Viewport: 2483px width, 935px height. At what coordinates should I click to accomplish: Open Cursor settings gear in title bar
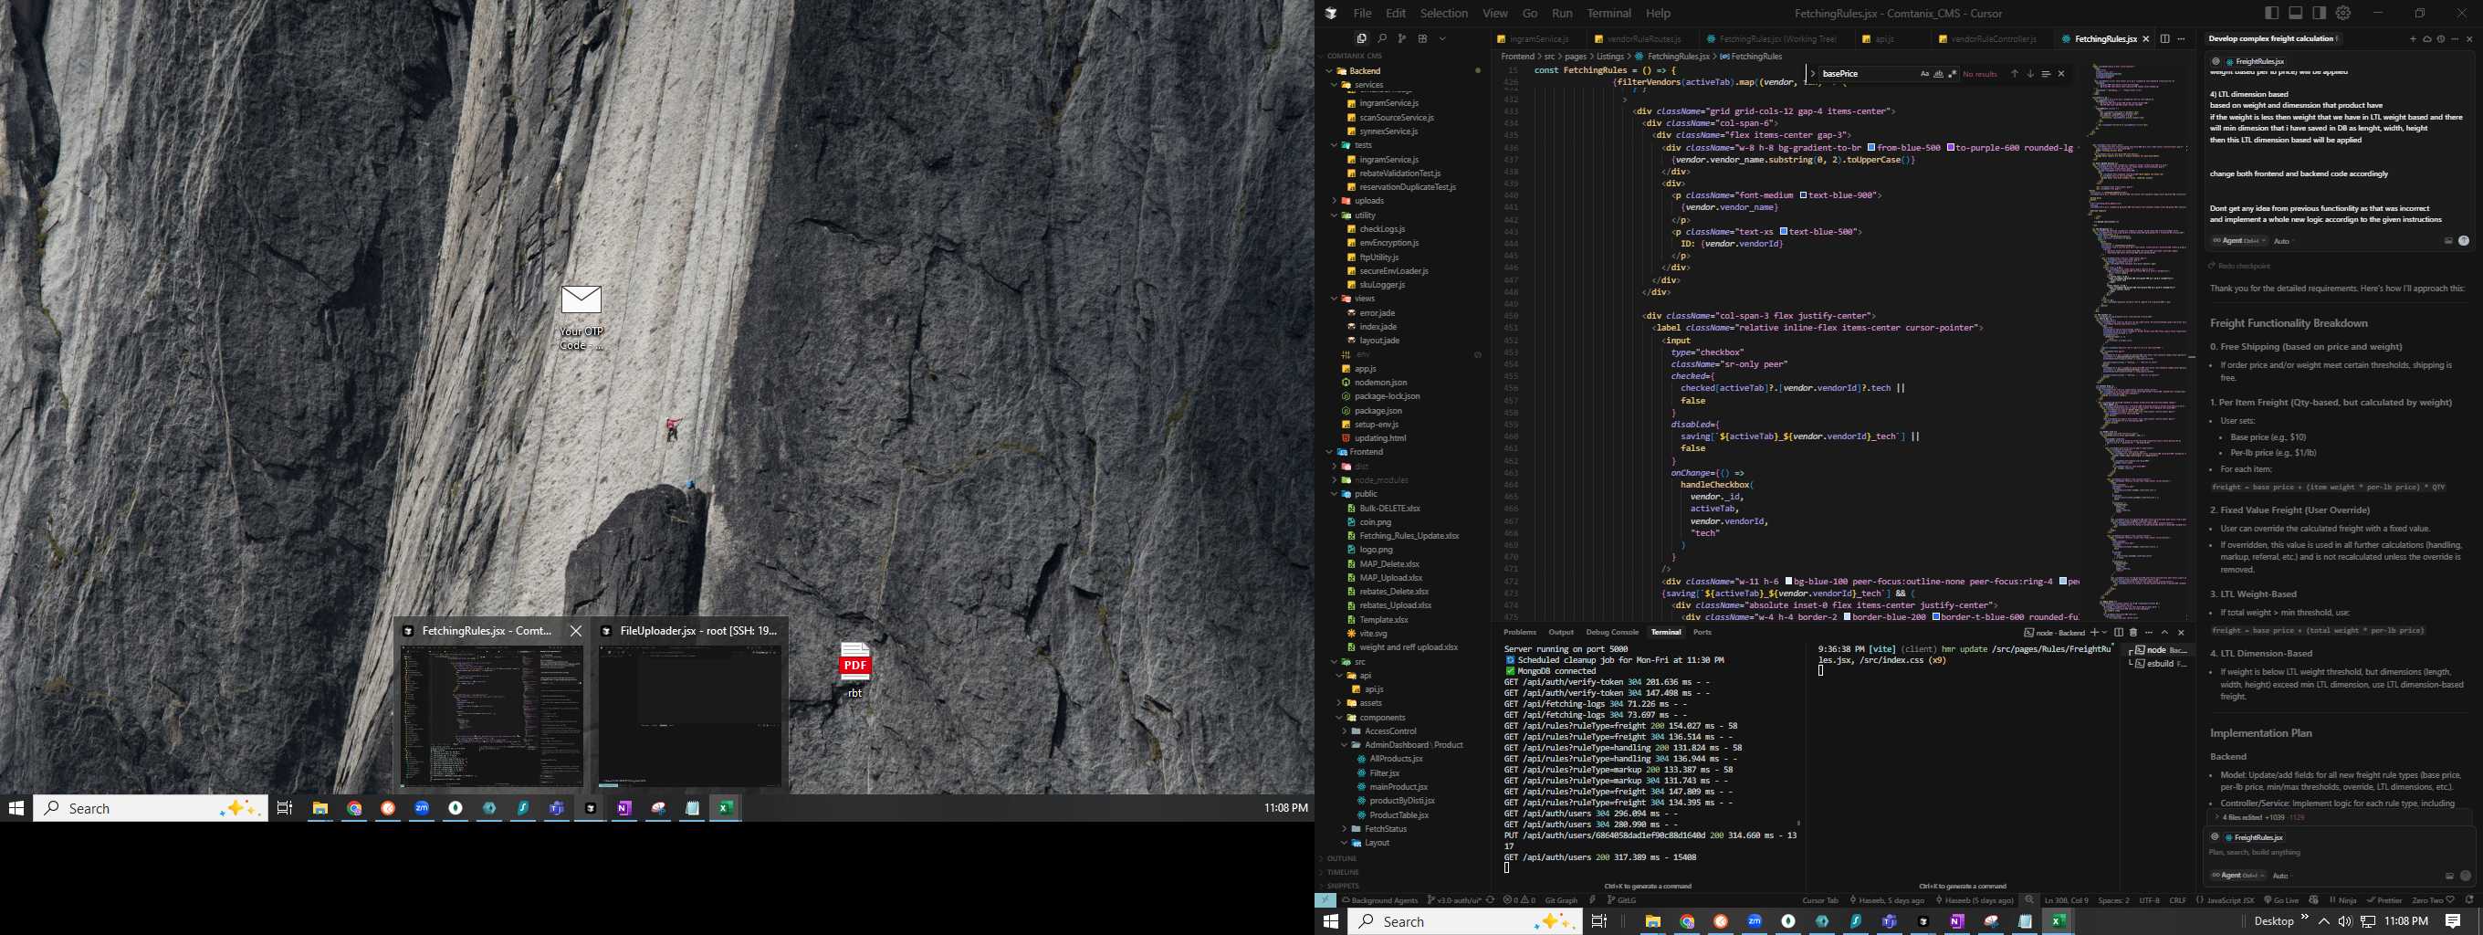click(2343, 13)
